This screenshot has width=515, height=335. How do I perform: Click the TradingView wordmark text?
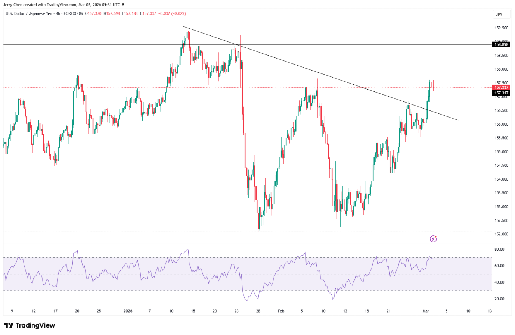pyautogui.click(x=35, y=325)
